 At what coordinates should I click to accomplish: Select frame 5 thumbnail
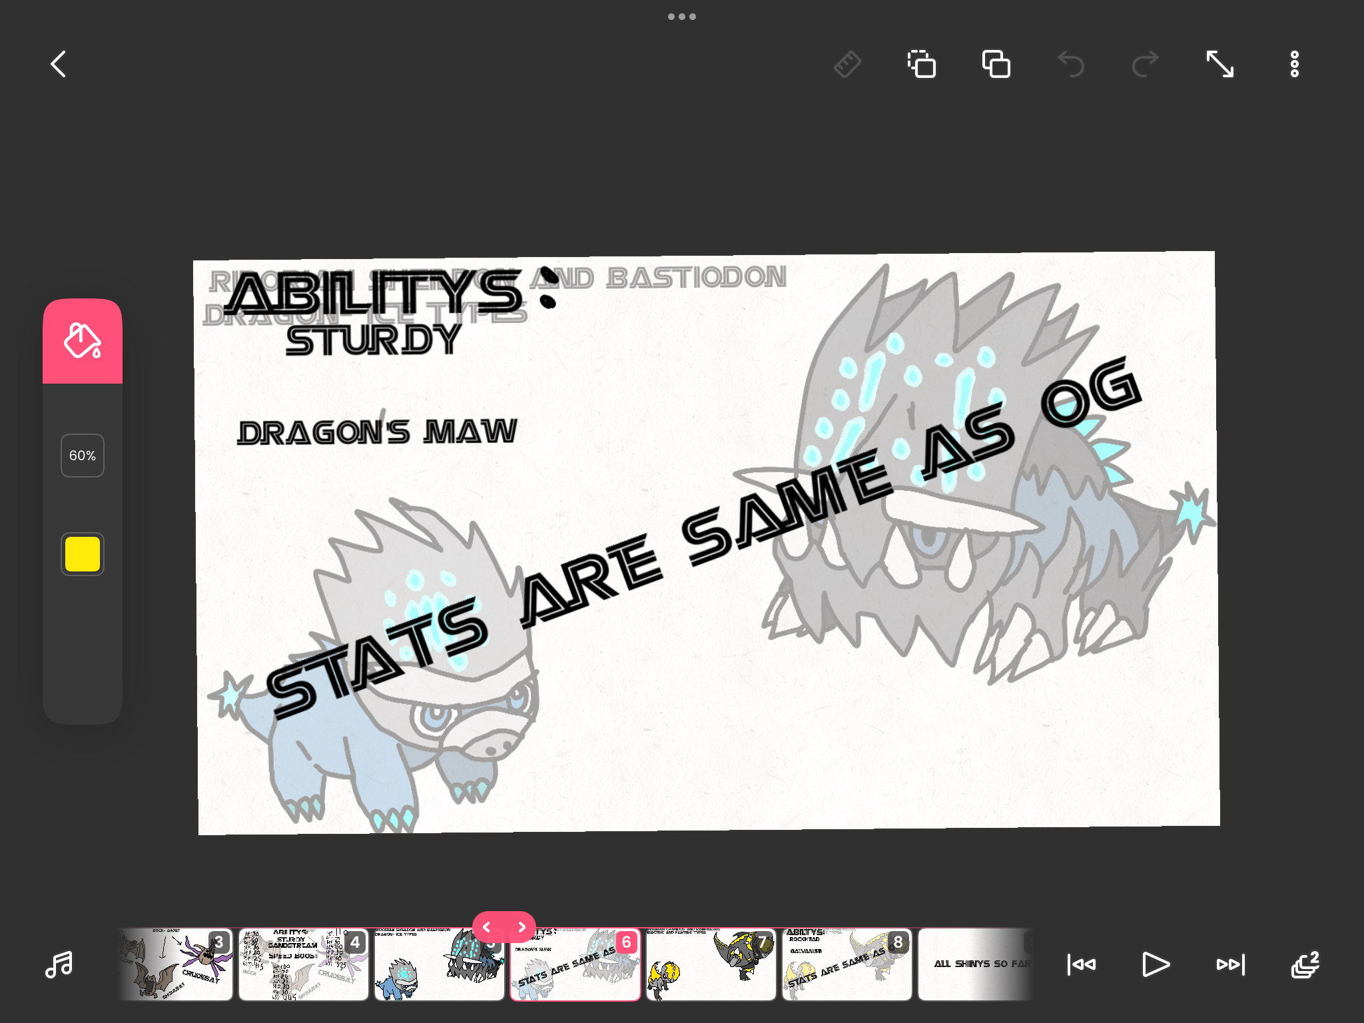pyautogui.click(x=440, y=964)
